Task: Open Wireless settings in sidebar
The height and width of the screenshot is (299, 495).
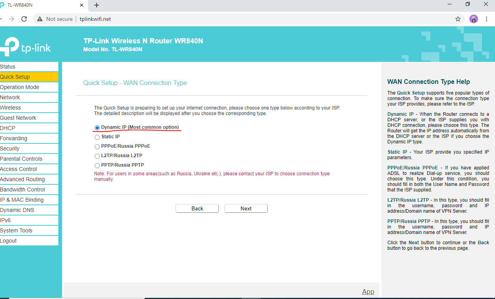Action: [29, 108]
